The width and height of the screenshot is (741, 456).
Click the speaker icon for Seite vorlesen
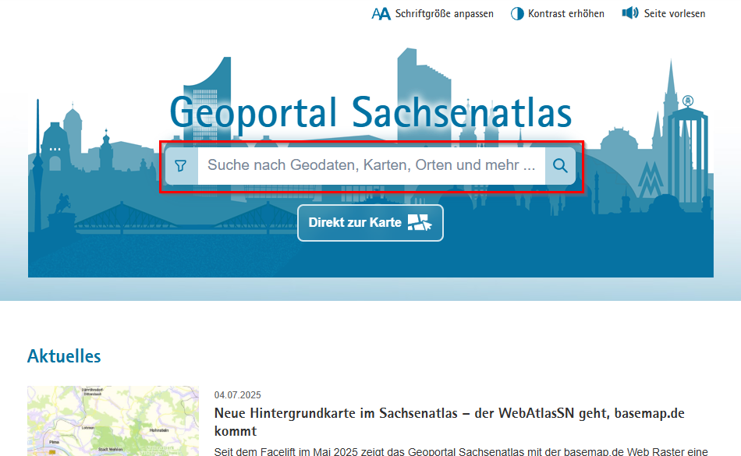pos(630,12)
